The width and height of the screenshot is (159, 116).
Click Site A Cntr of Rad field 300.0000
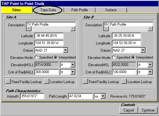pos(47,72)
